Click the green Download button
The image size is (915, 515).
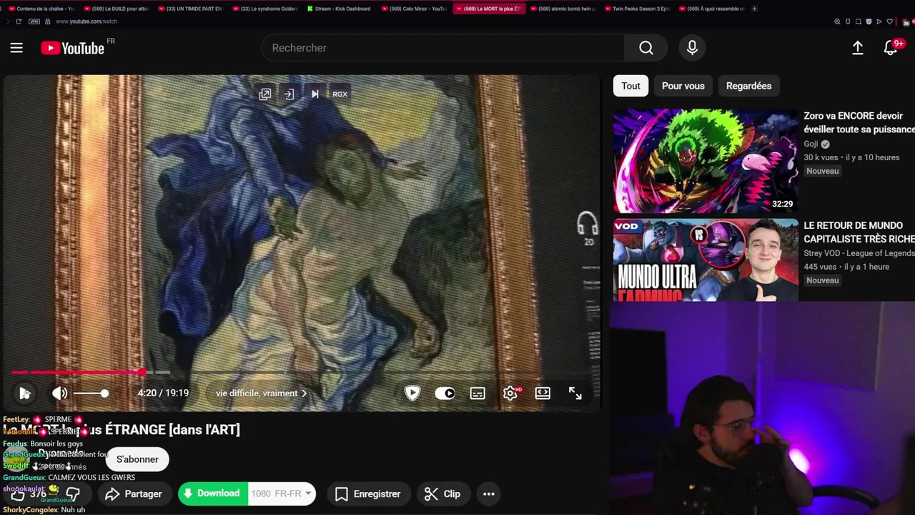[x=212, y=494]
